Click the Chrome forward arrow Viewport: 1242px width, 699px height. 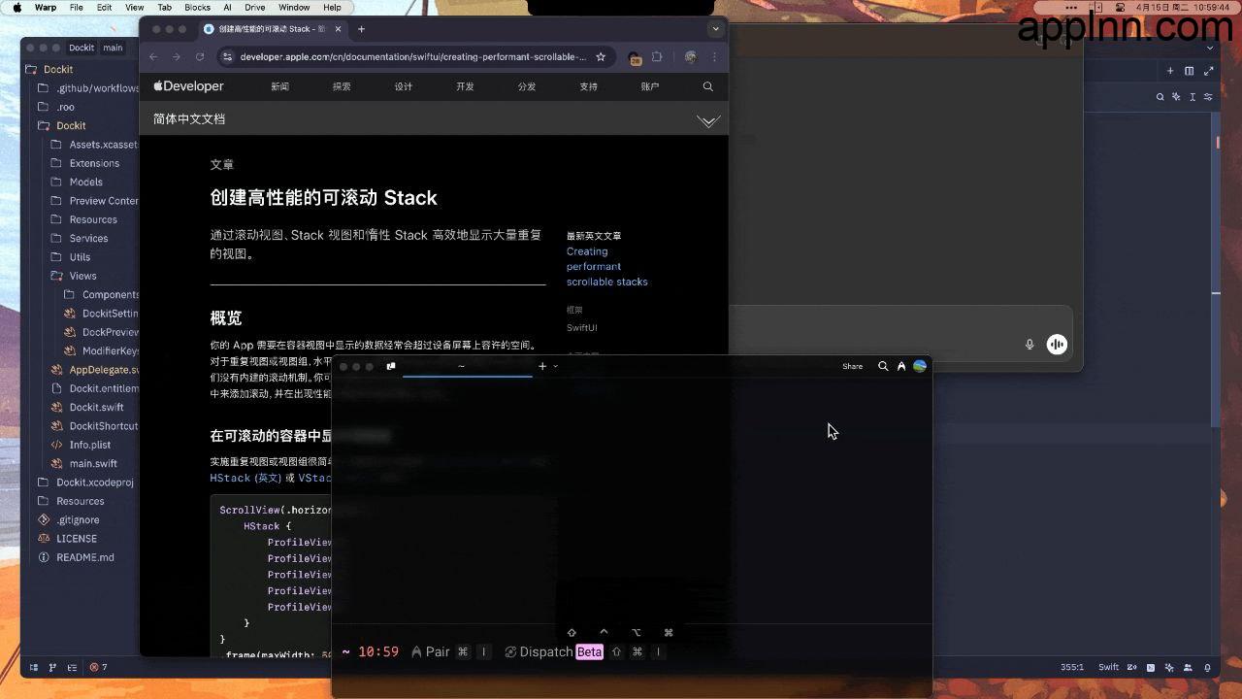point(177,57)
